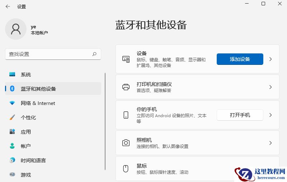Go to 网络 & Internet settings

(x=53, y=103)
